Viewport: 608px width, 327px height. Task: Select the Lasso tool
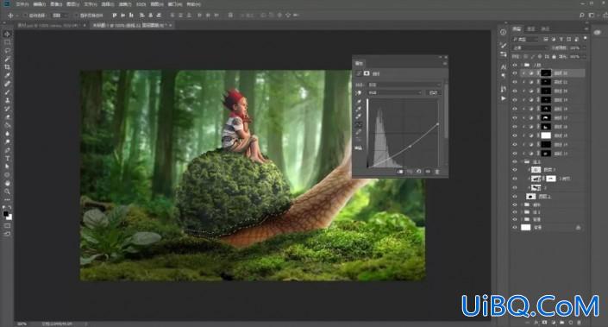coord(8,50)
